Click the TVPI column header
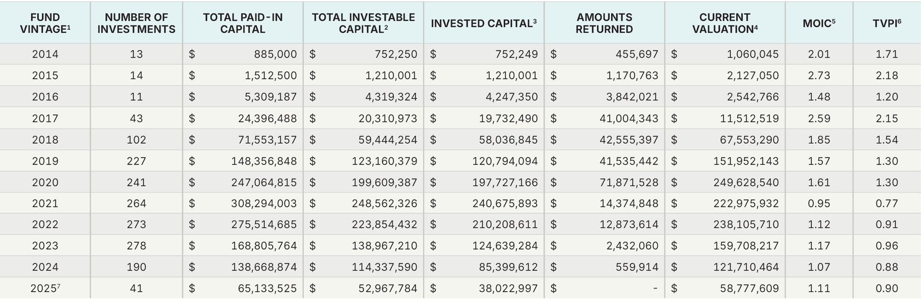This screenshot has width=921, height=304. (886, 23)
